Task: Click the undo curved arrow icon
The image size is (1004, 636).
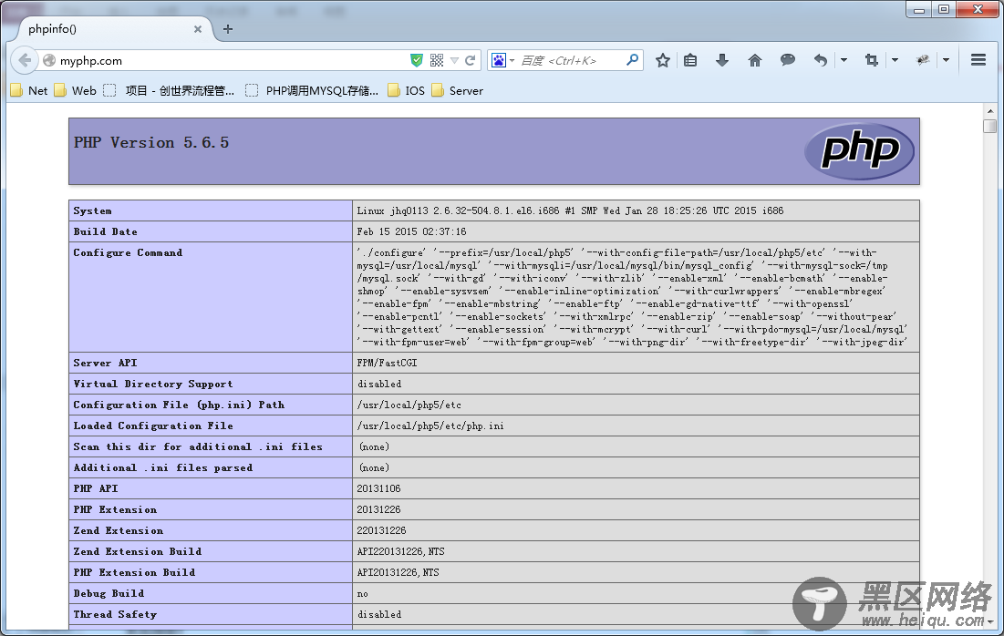Action: [820, 60]
